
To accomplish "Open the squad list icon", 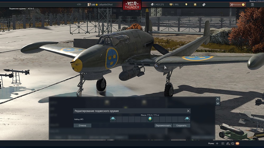I will point(223,144).
